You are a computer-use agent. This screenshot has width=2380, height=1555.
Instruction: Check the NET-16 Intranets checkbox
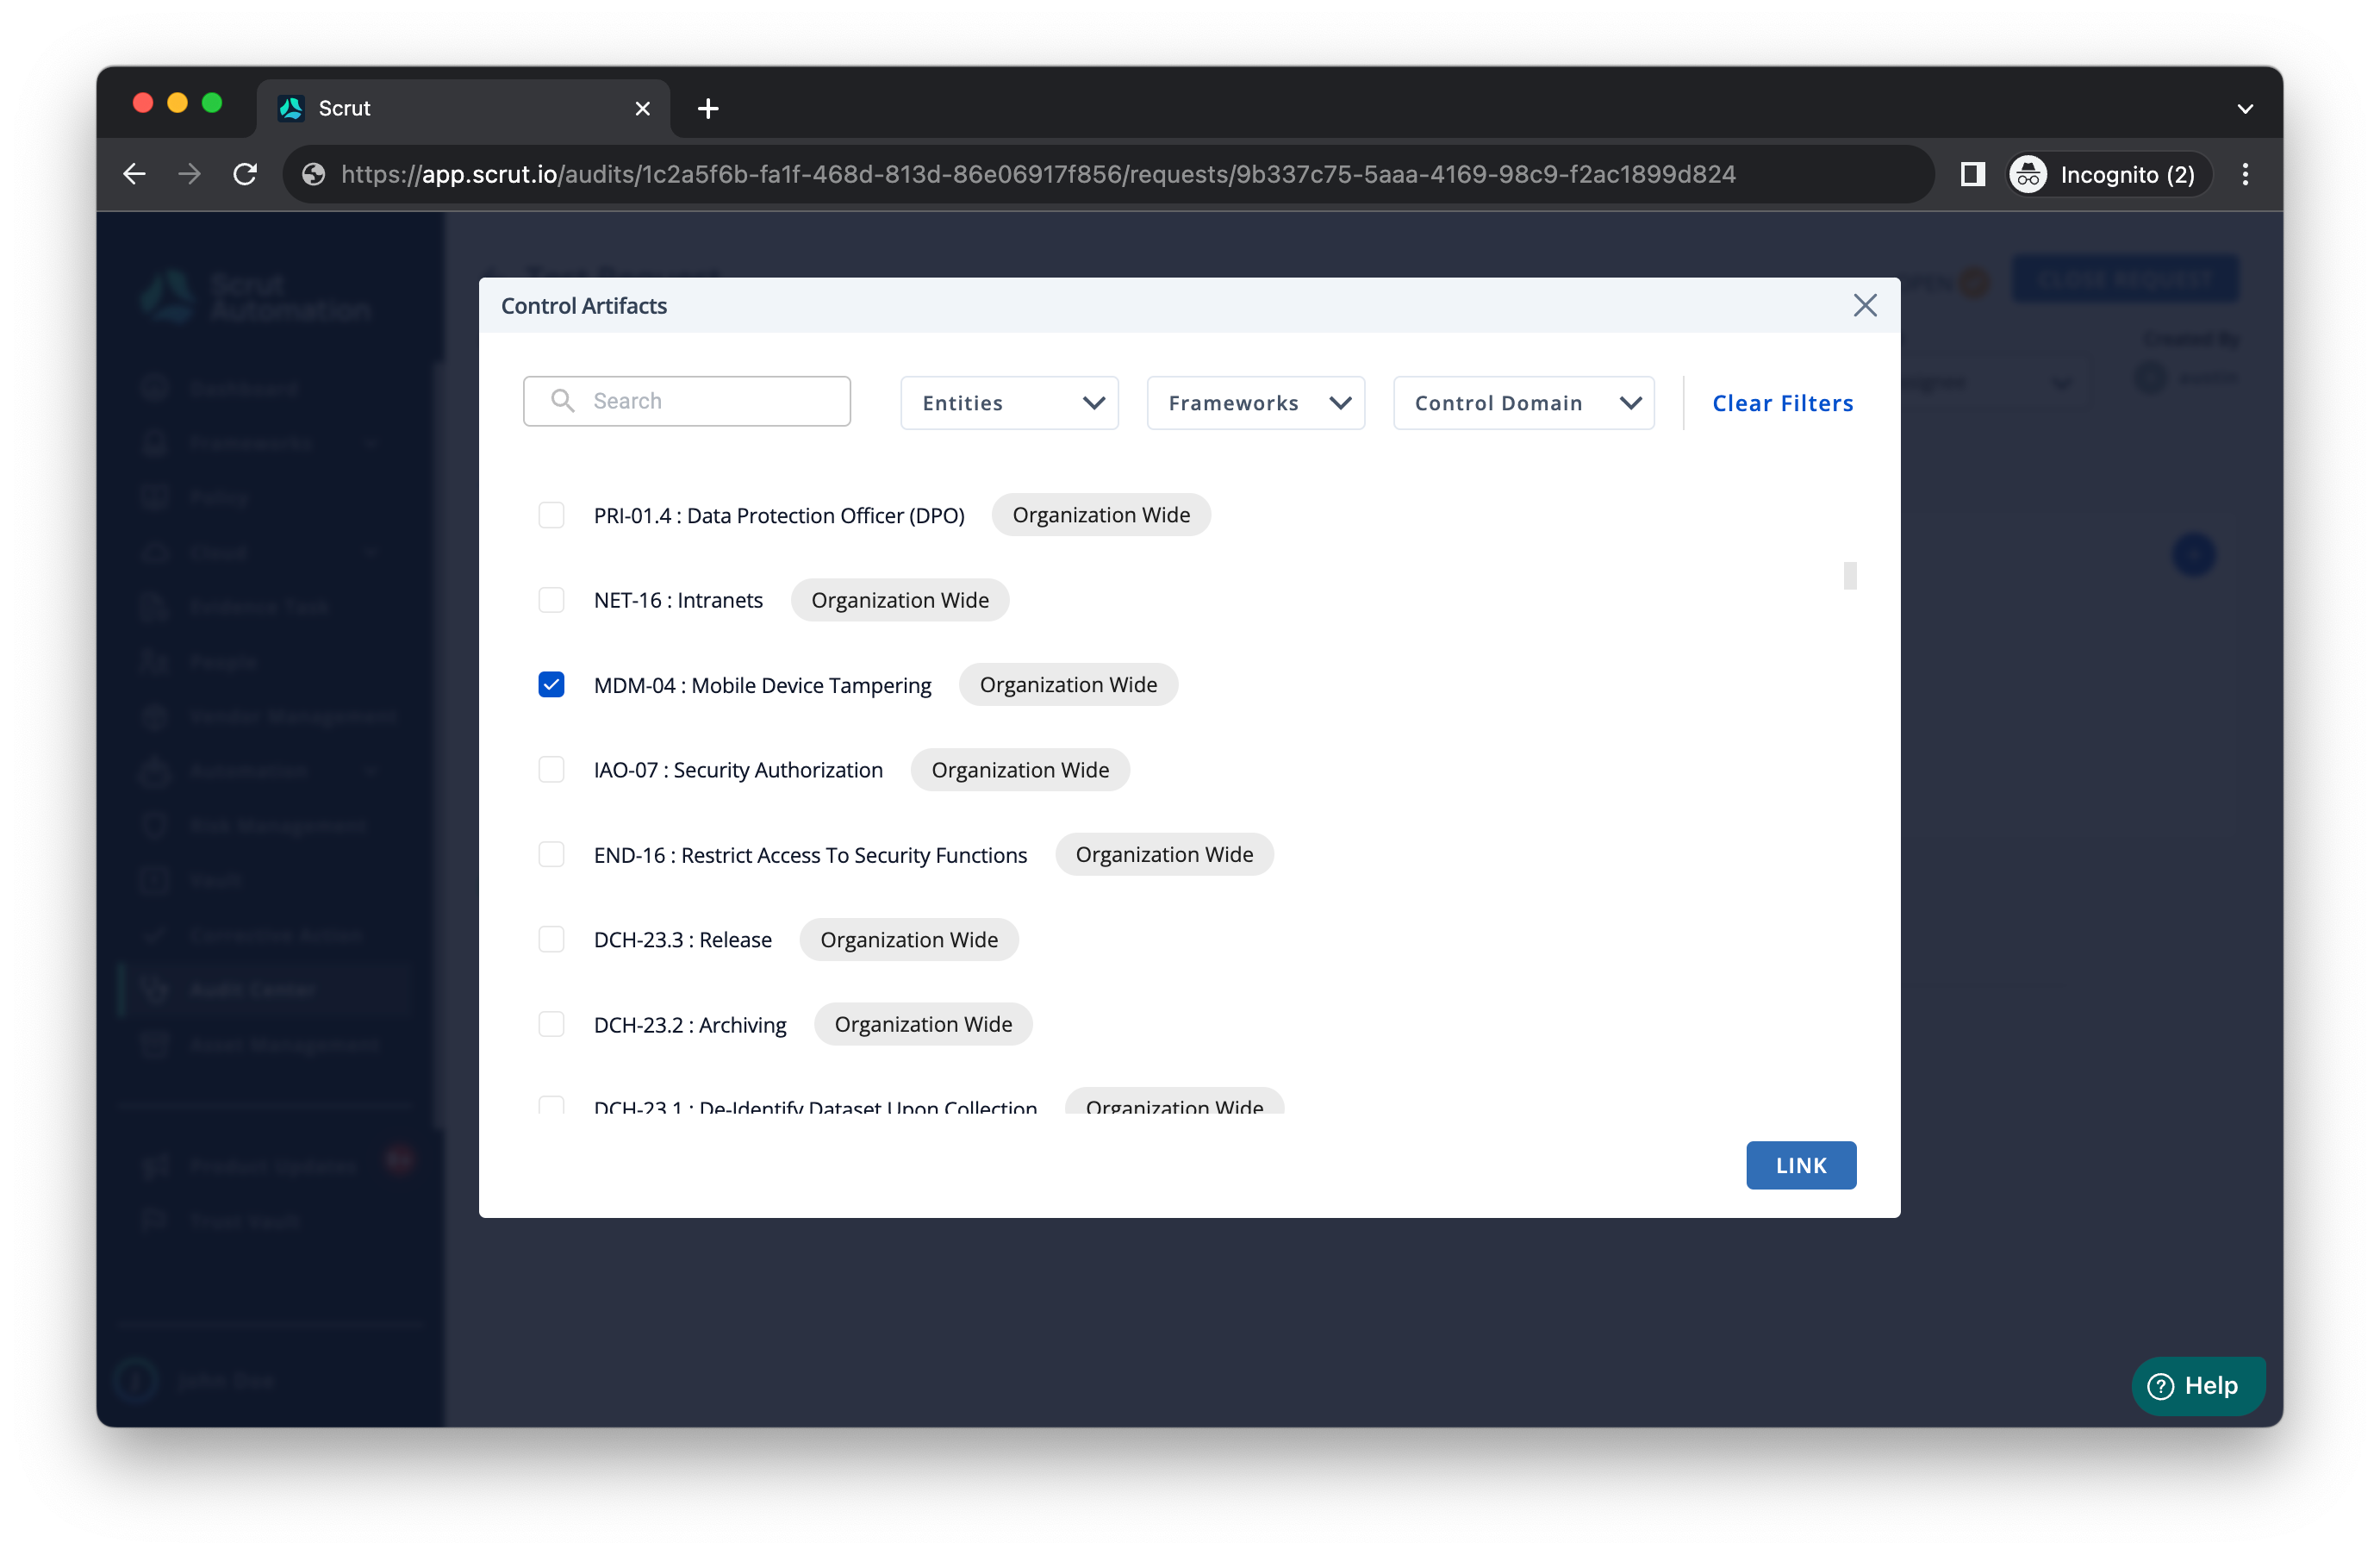(x=551, y=601)
